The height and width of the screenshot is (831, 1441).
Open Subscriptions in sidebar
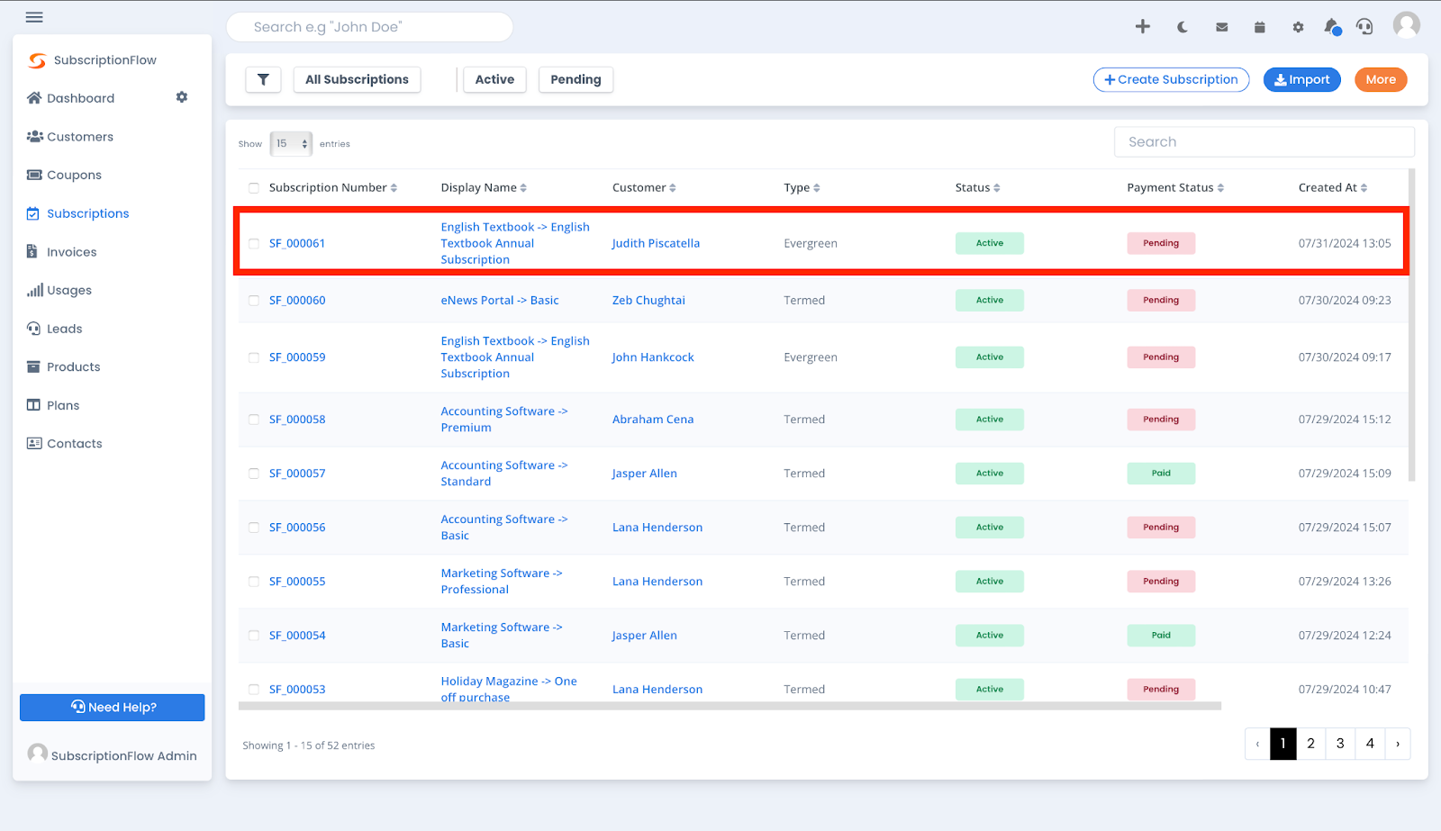point(78,213)
